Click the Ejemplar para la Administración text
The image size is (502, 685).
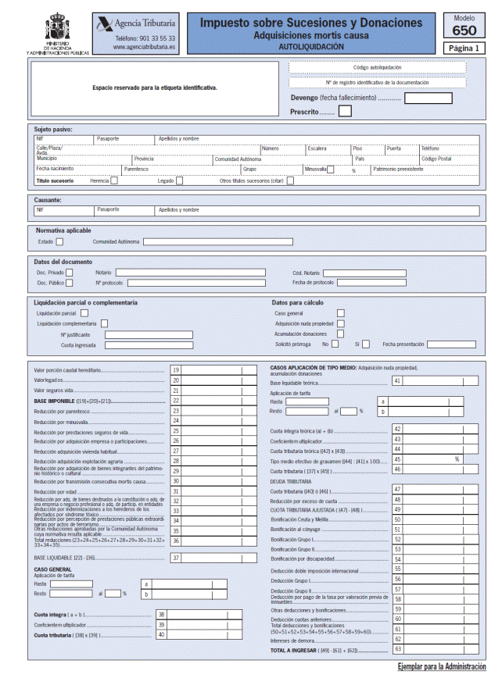pos(442,667)
